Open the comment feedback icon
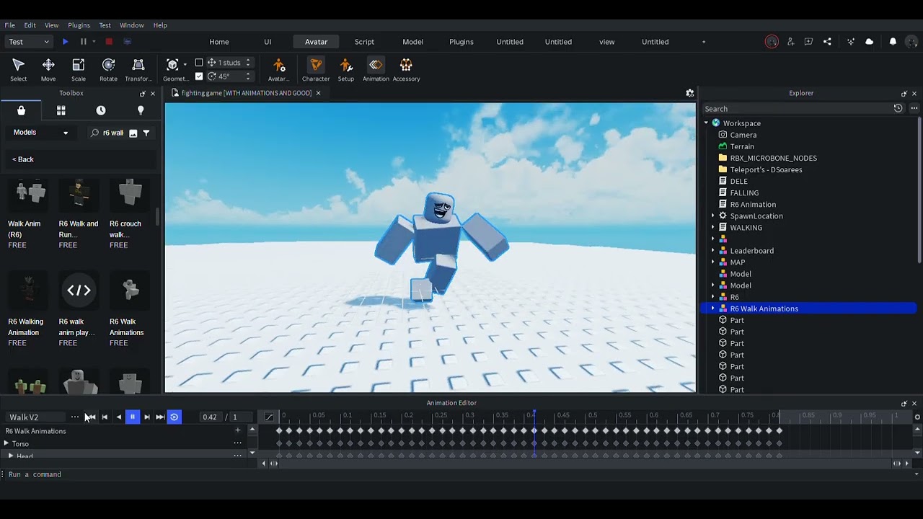Screen dimensions: 923x519 point(808,42)
